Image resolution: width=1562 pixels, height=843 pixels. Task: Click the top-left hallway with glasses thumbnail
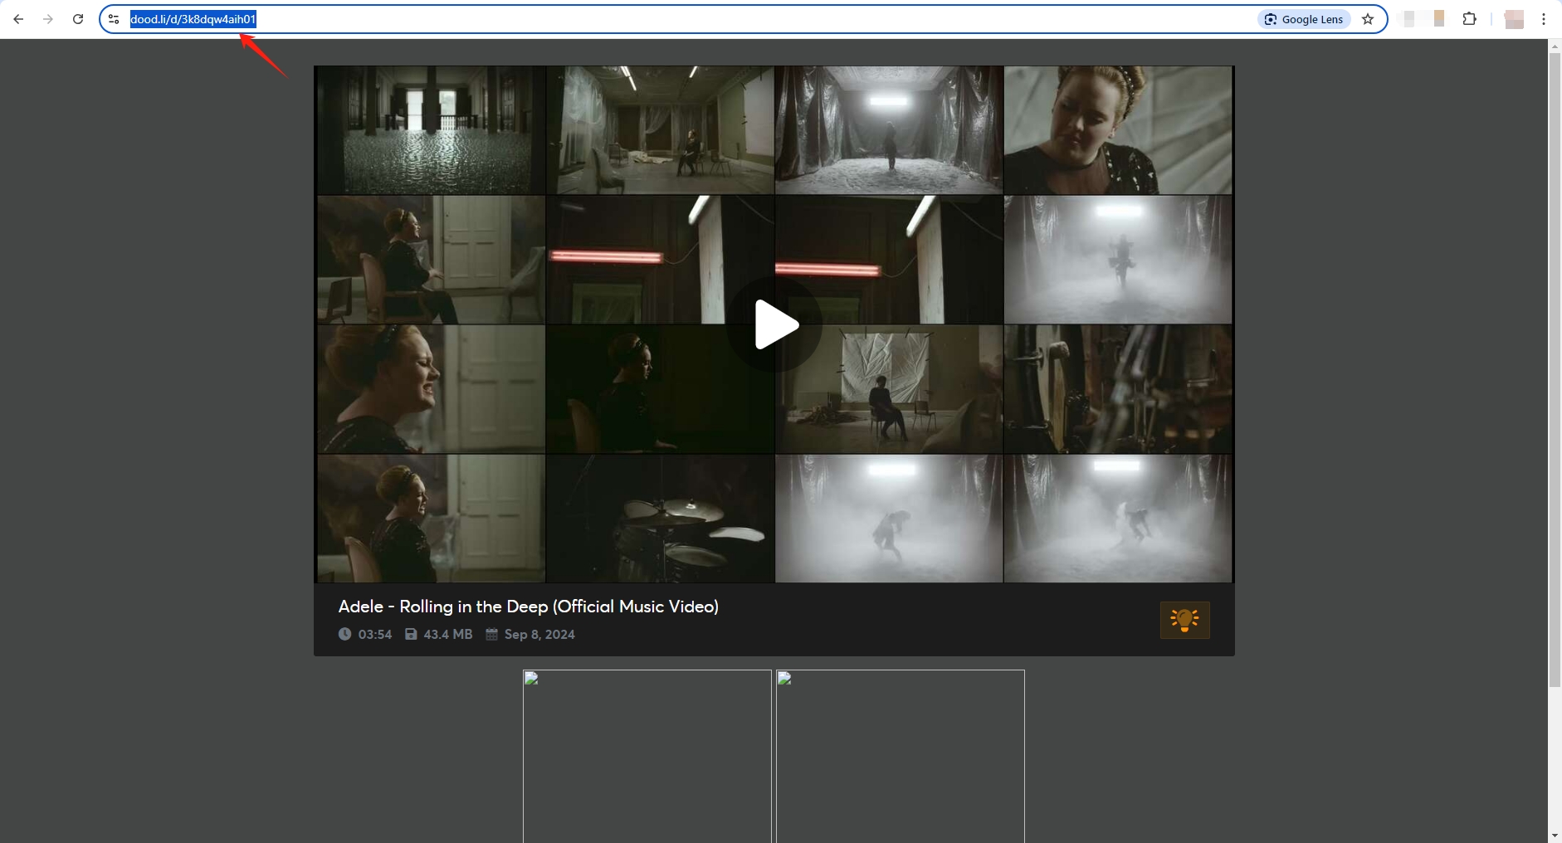pyautogui.click(x=431, y=130)
